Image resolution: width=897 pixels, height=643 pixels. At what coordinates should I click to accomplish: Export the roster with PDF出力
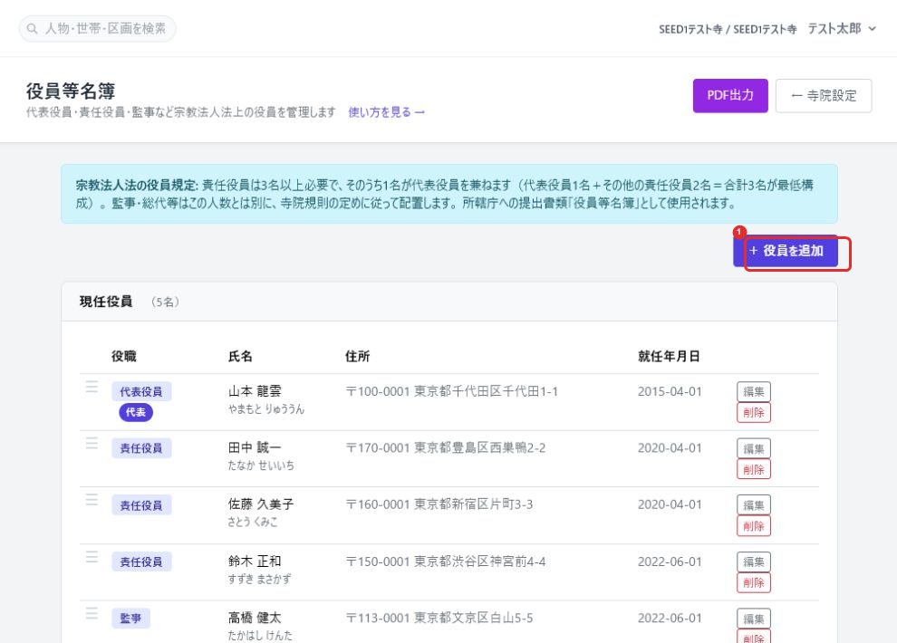[x=730, y=95]
